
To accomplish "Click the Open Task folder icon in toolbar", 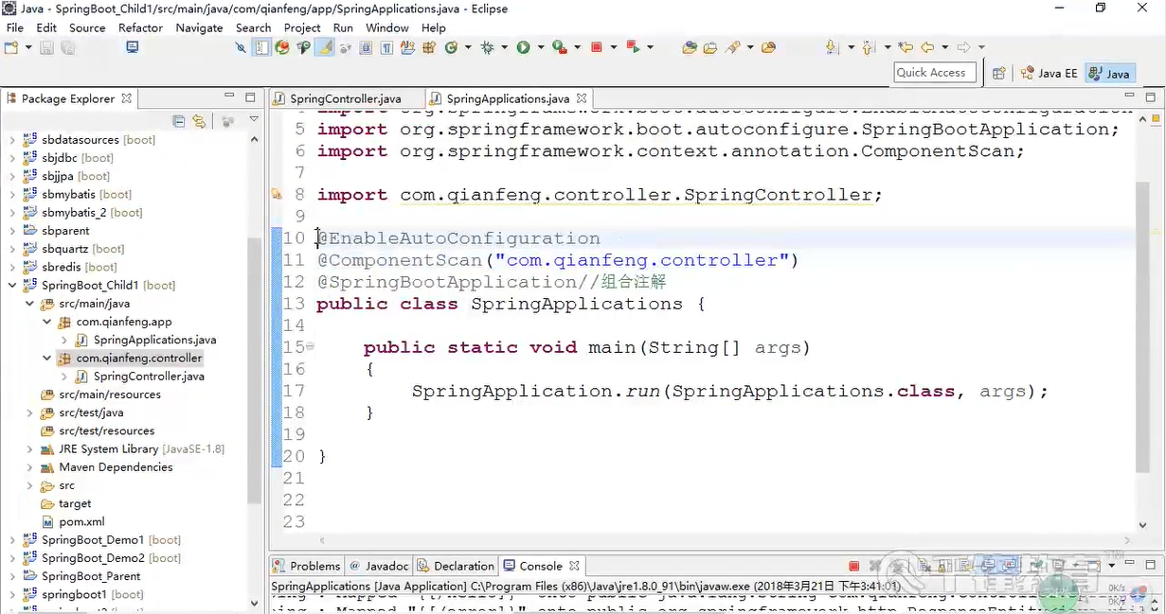I will point(710,47).
